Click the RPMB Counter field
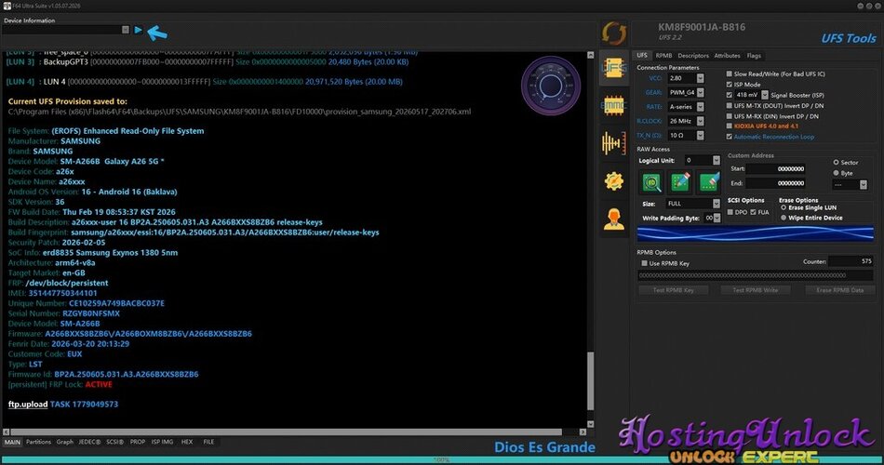The height and width of the screenshot is (465, 884). click(851, 261)
